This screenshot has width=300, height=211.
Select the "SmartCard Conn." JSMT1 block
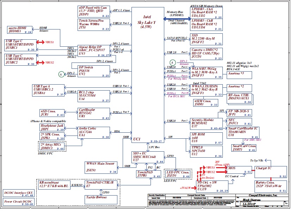[x=244, y=148]
